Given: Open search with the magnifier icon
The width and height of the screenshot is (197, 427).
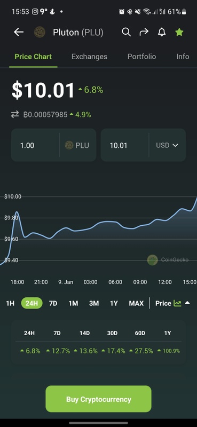Looking at the screenshot, I should (126, 32).
